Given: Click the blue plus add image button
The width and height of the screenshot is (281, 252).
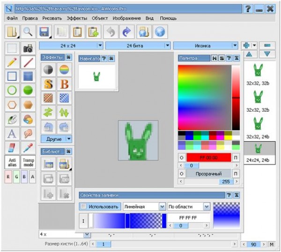Looking at the screenshot, I should pos(246,46).
